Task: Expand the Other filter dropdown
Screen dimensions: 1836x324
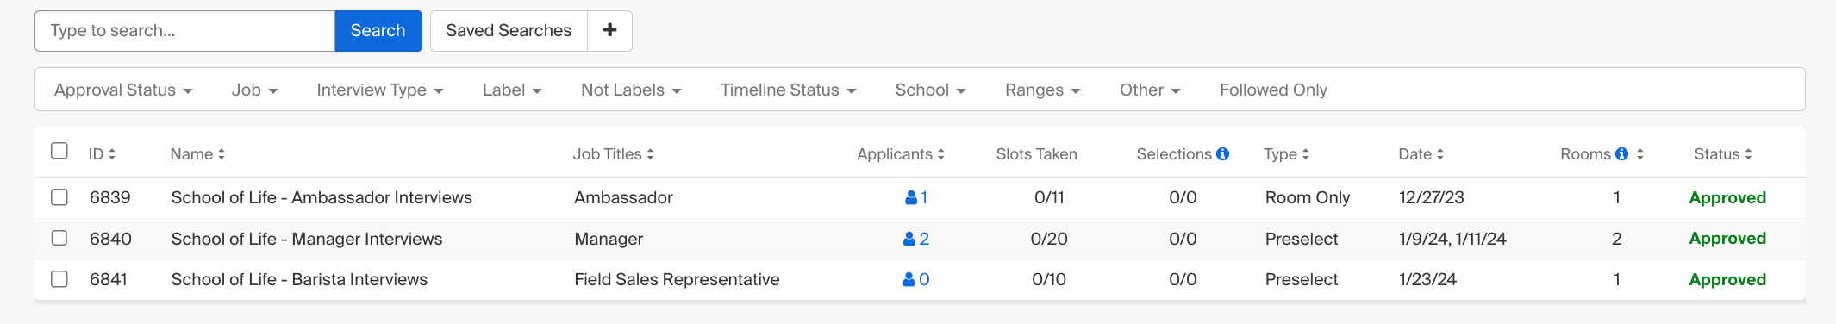Action: pyautogui.click(x=1150, y=90)
